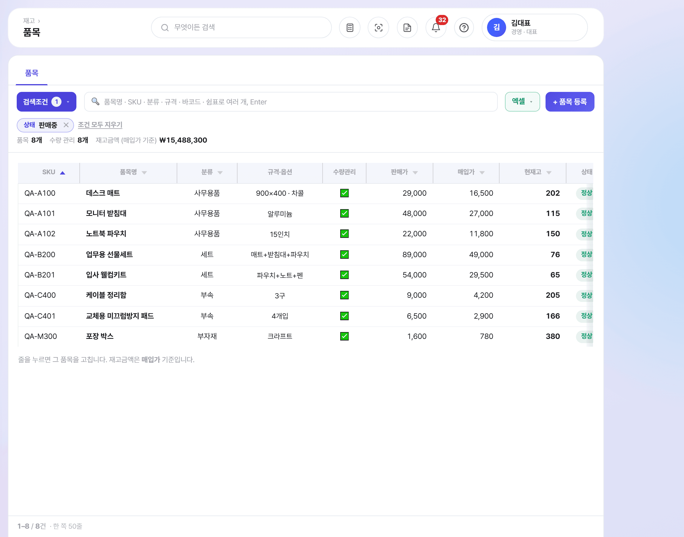The height and width of the screenshot is (537, 684).
Task: Open the 김대표 profile menu
Action: (x=534, y=28)
